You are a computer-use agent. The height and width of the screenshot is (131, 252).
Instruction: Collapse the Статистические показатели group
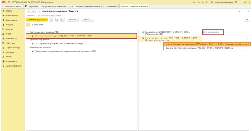(x=28, y=47)
